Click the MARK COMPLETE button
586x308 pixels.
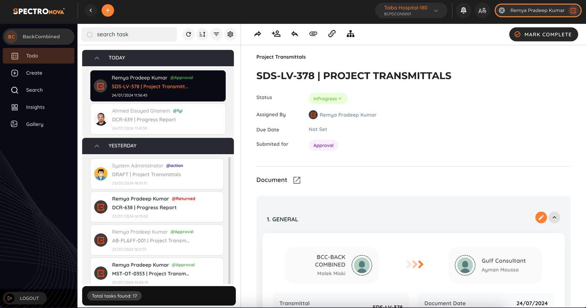pos(544,34)
